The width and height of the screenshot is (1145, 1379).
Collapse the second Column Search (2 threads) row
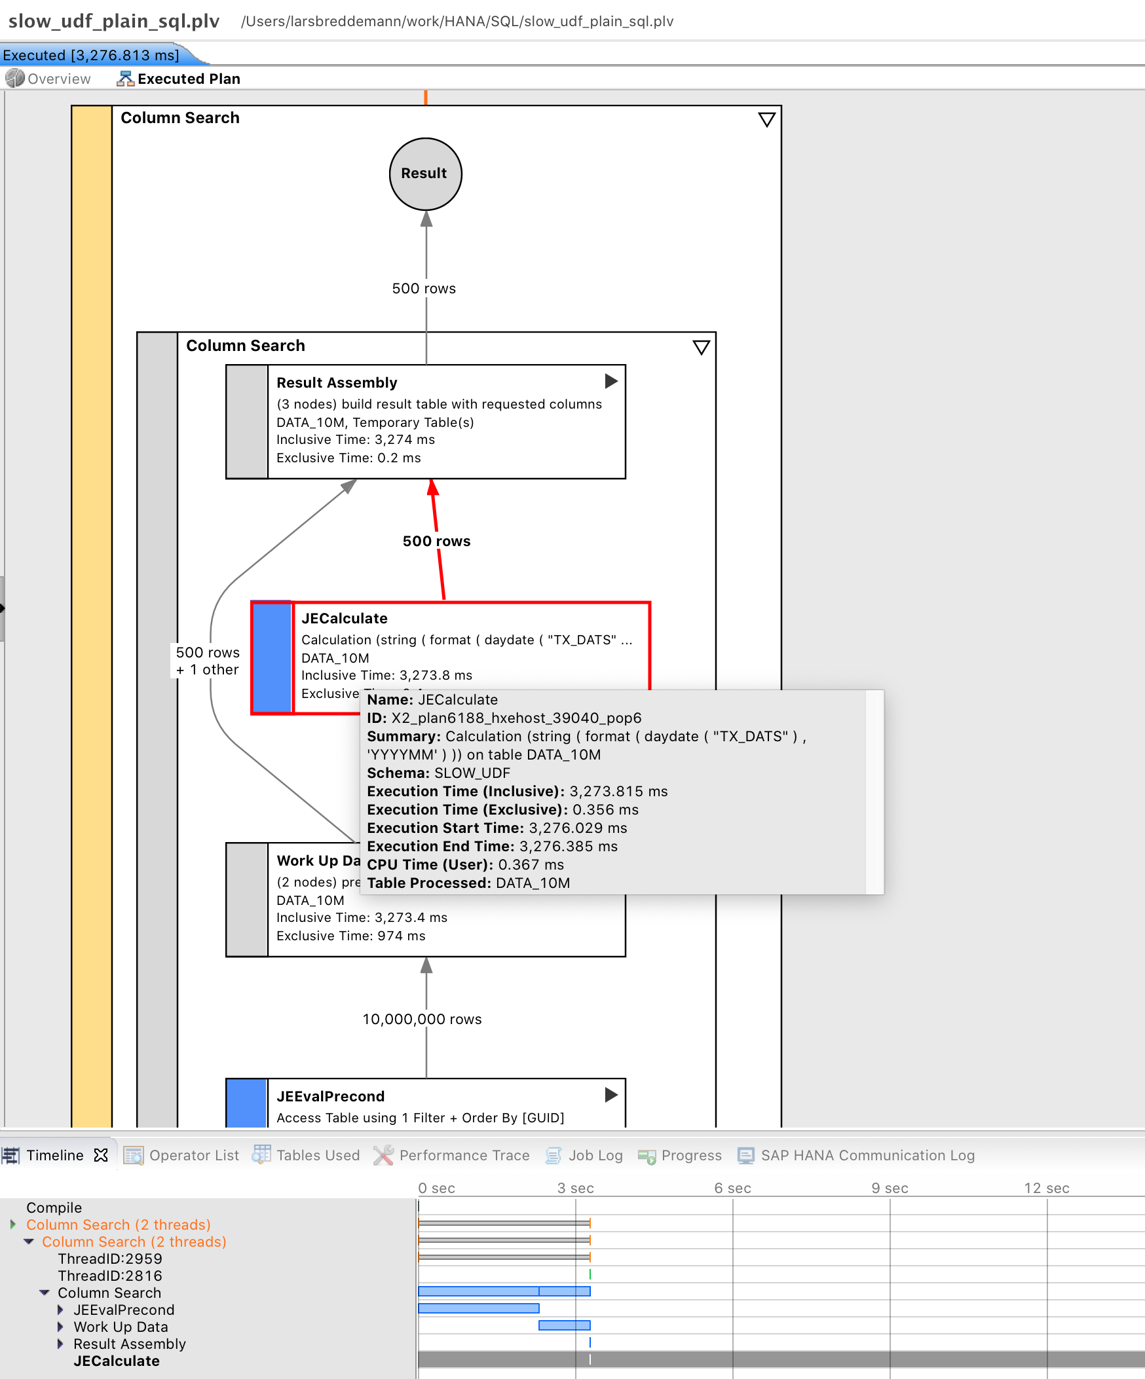29,1241
